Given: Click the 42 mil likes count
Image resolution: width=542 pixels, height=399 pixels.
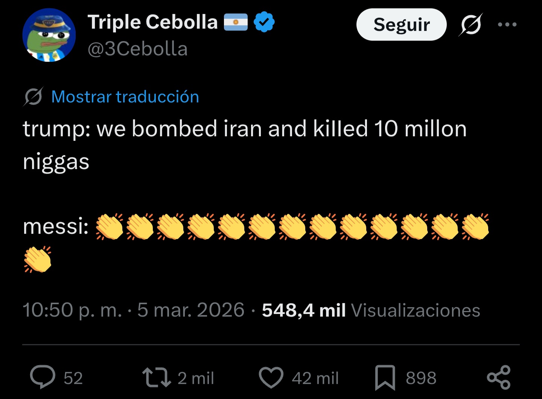Looking at the screenshot, I should [315, 378].
